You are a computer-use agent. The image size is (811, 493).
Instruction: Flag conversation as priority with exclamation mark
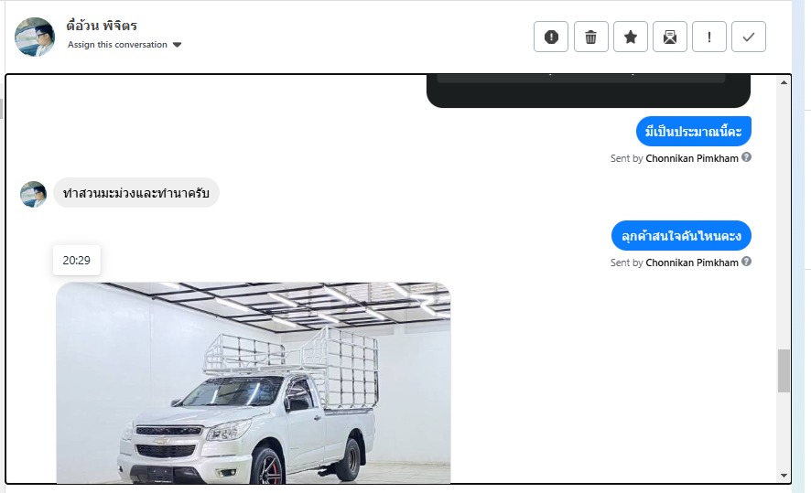point(709,37)
